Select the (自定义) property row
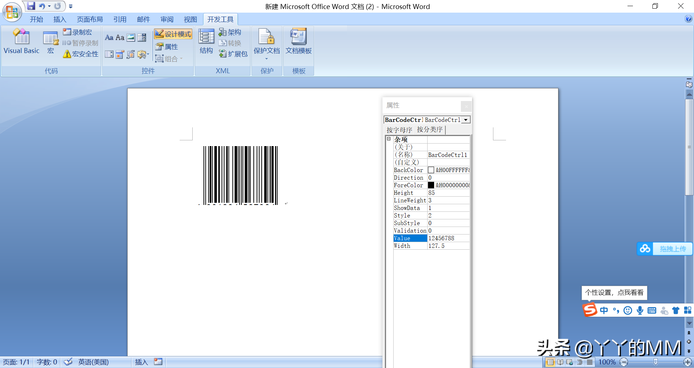 pyautogui.click(x=432, y=162)
